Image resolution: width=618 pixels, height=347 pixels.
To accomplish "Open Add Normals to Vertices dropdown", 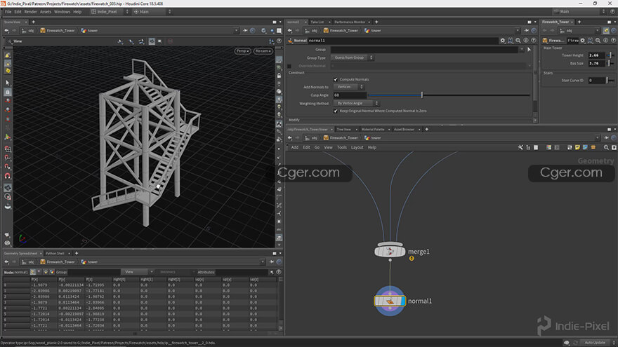I will (x=348, y=87).
